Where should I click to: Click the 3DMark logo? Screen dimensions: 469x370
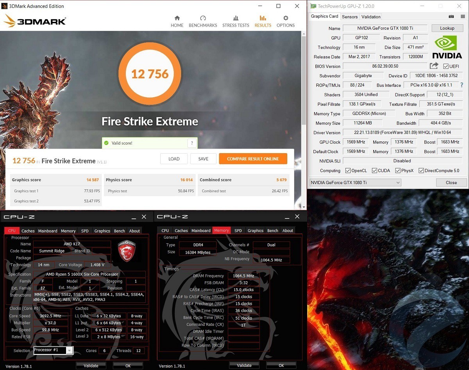pos(35,21)
